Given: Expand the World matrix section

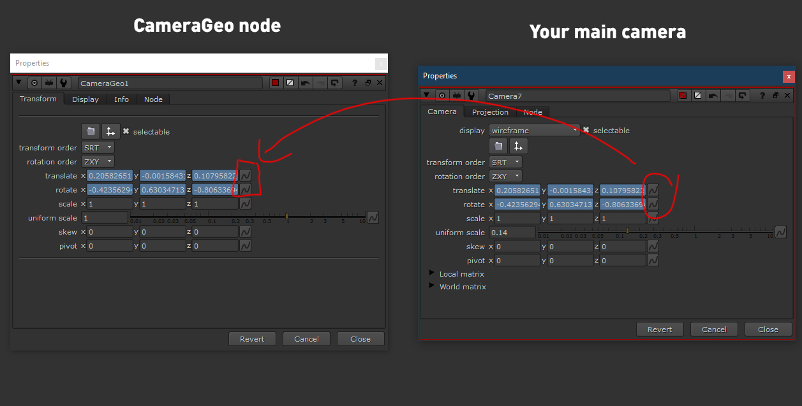Looking at the screenshot, I should coord(431,286).
